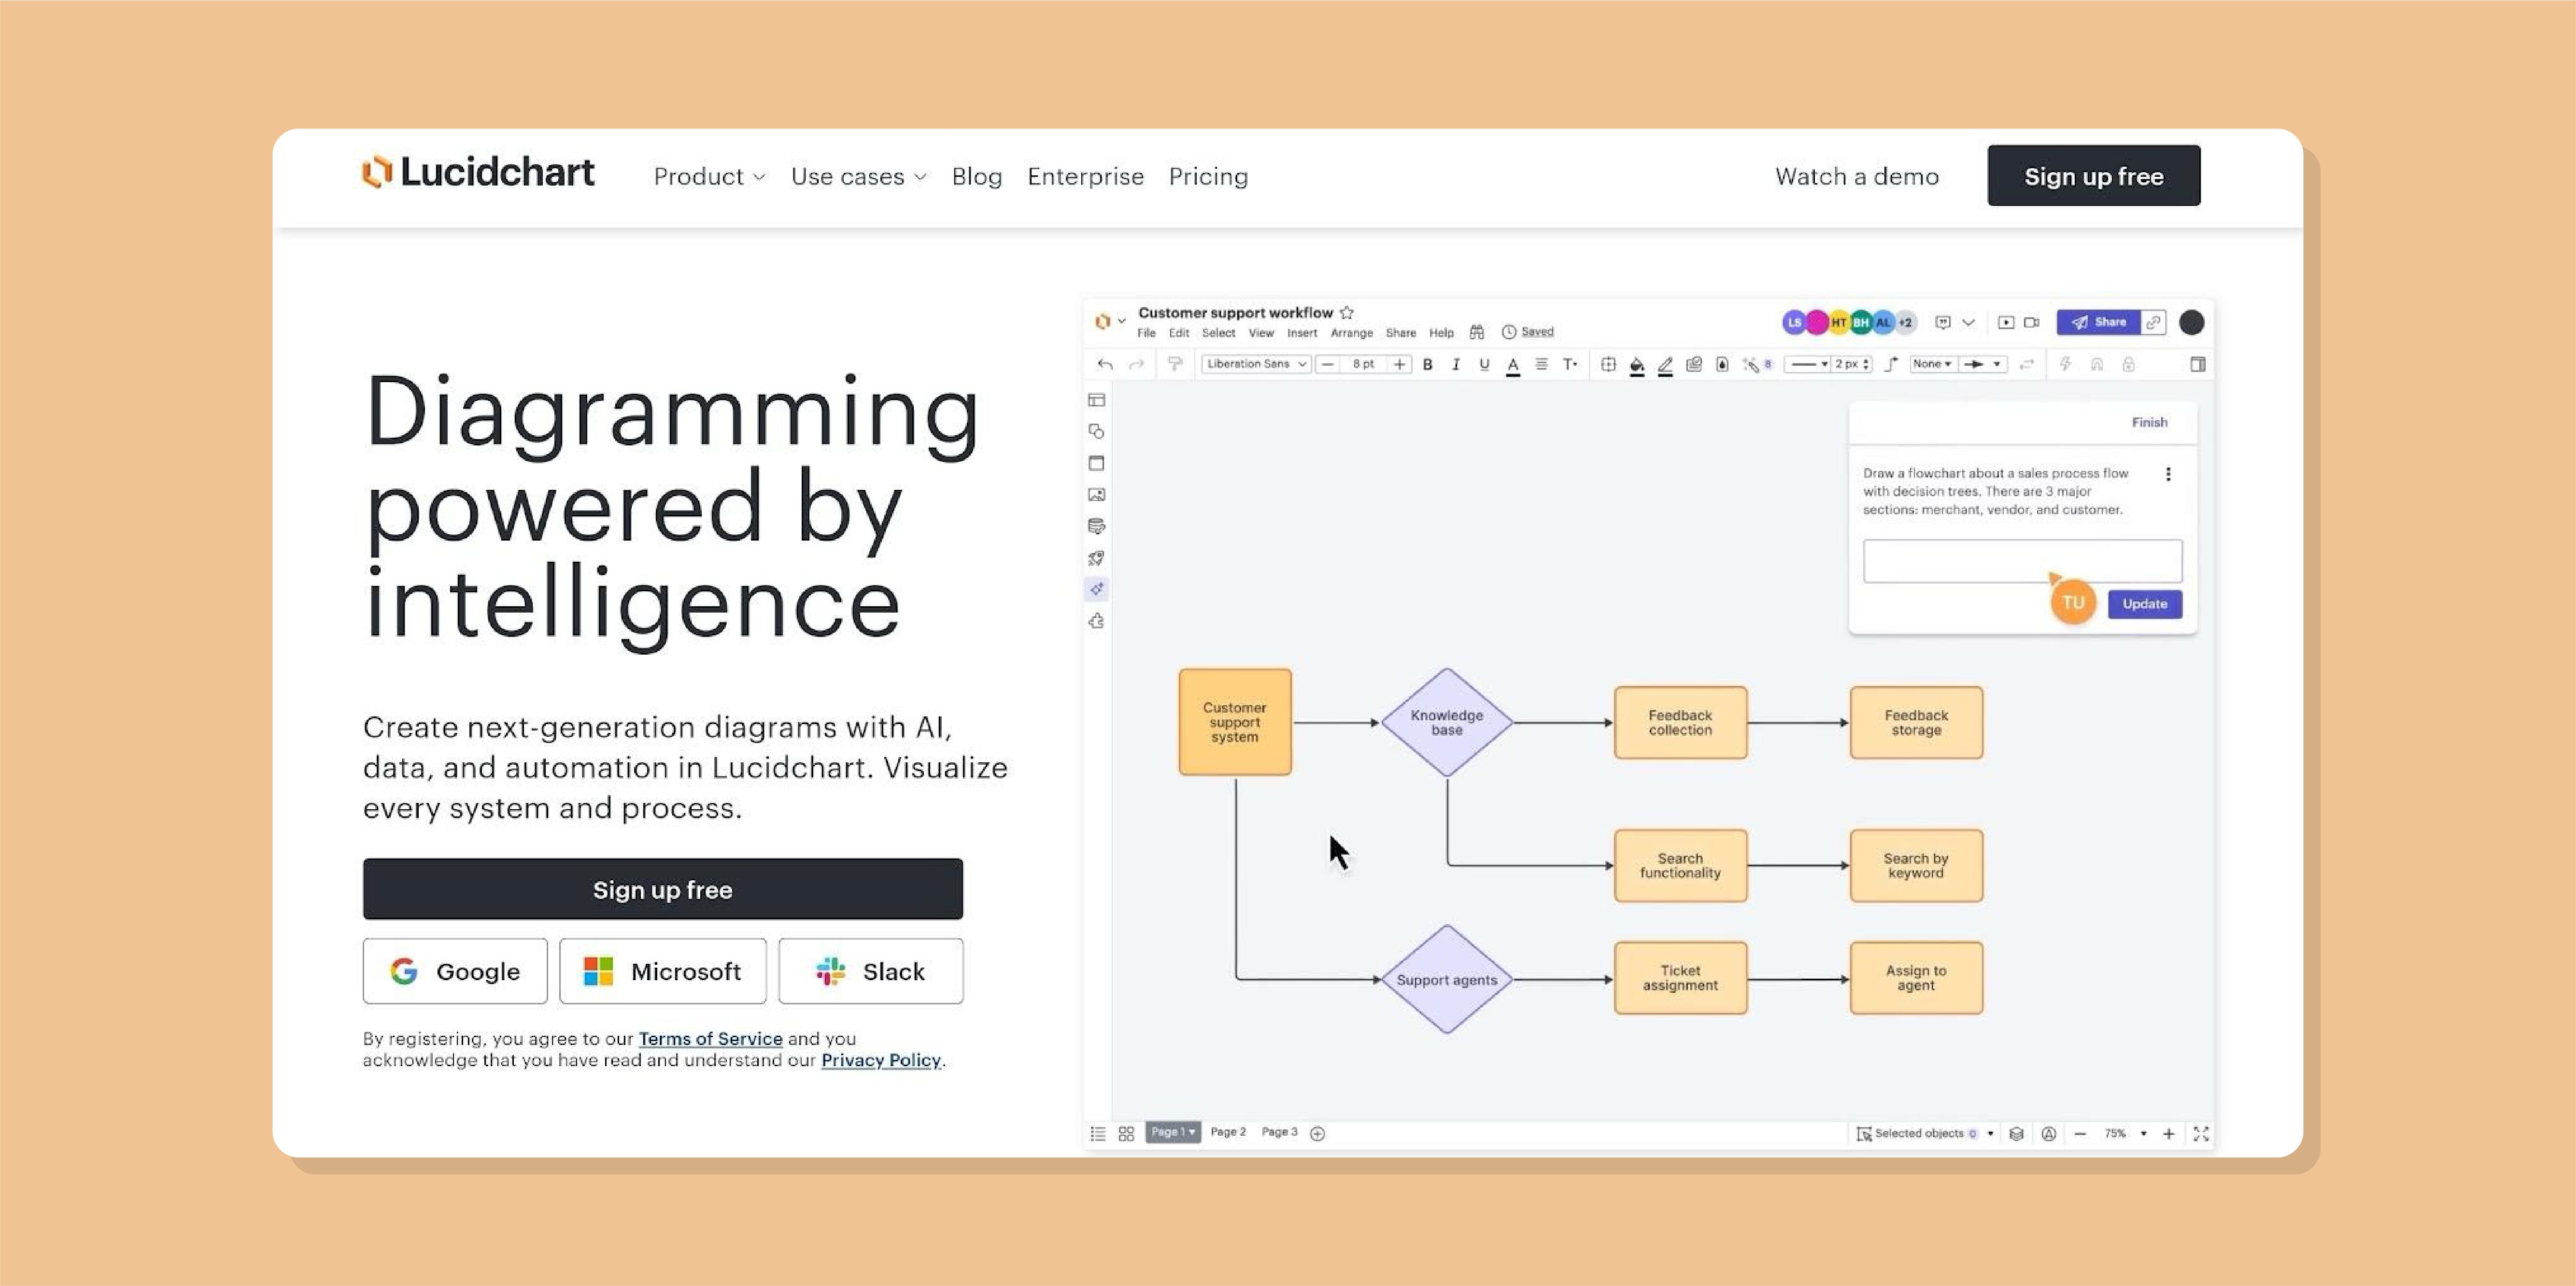Click the empty AI prompt input field

click(x=2022, y=561)
